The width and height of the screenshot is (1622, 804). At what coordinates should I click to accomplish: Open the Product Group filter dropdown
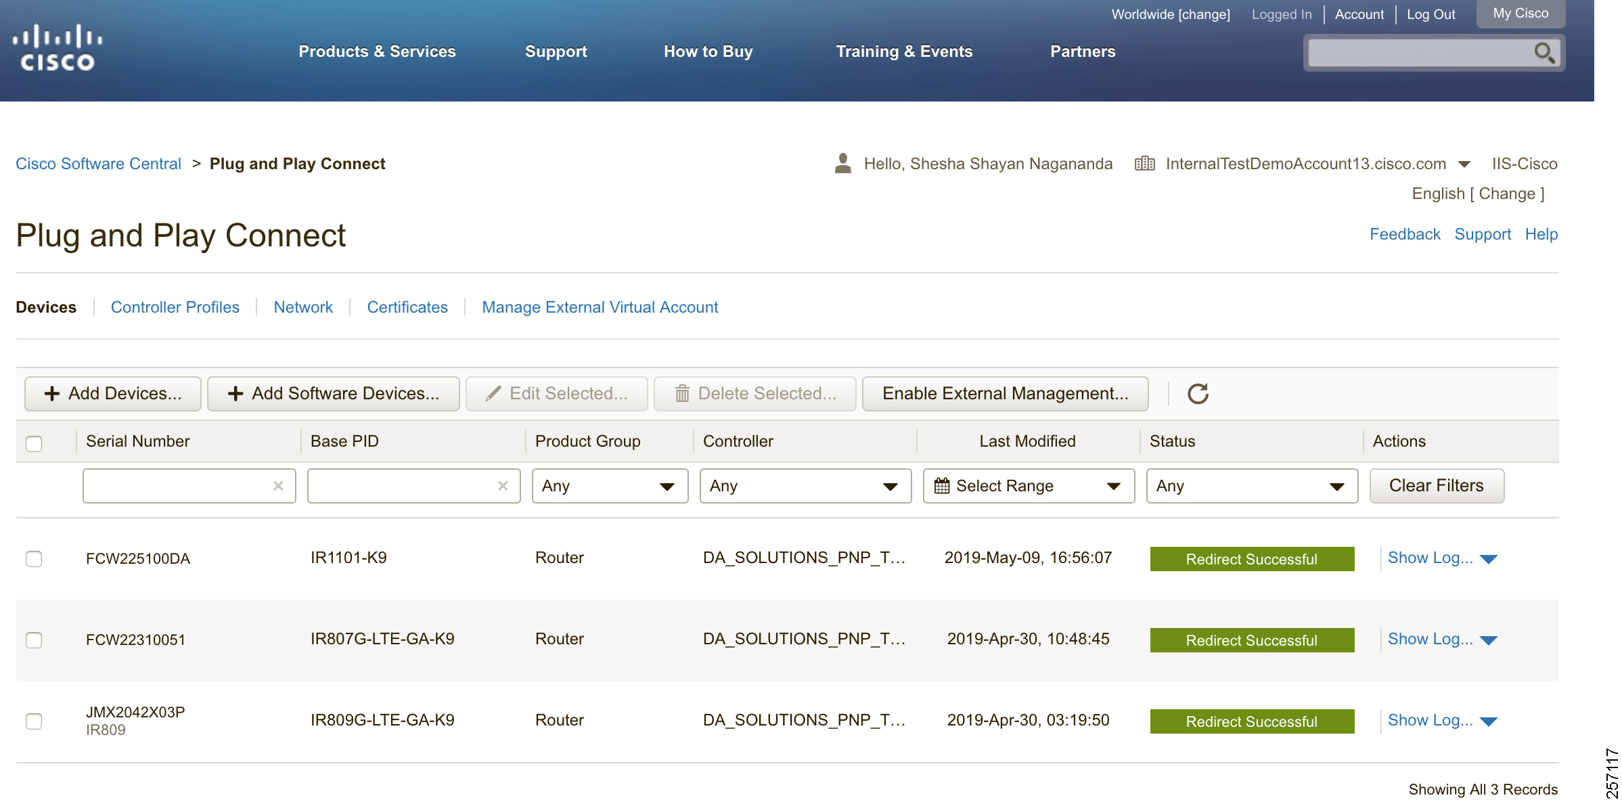pyautogui.click(x=610, y=486)
